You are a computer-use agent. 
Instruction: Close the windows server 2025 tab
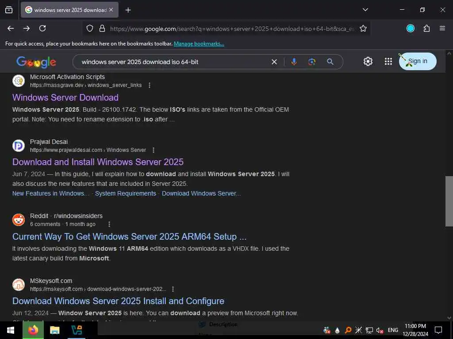111,10
